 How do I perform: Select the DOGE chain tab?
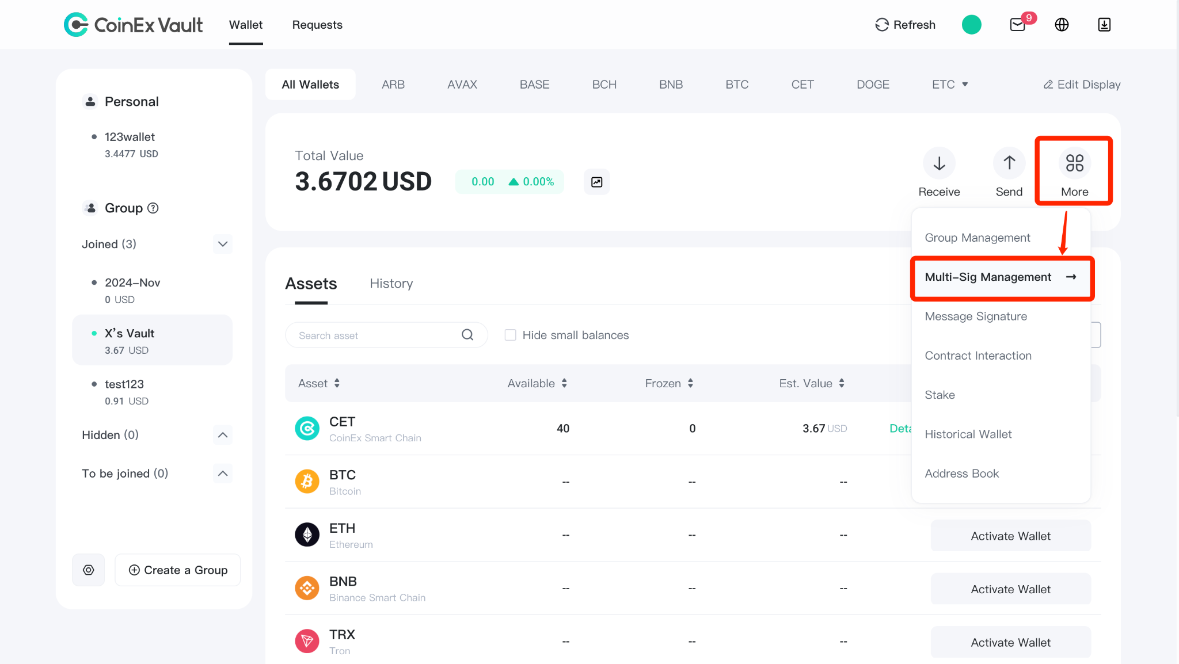(x=873, y=85)
